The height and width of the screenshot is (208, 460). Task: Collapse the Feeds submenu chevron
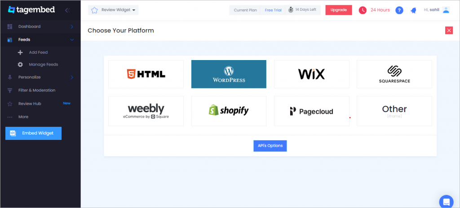tap(72, 40)
